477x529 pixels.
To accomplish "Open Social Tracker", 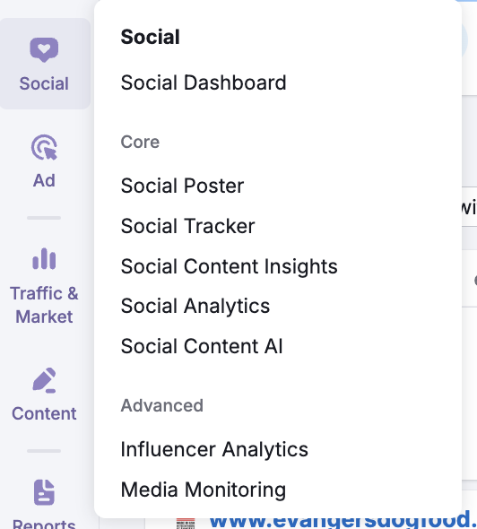I will pos(187,226).
